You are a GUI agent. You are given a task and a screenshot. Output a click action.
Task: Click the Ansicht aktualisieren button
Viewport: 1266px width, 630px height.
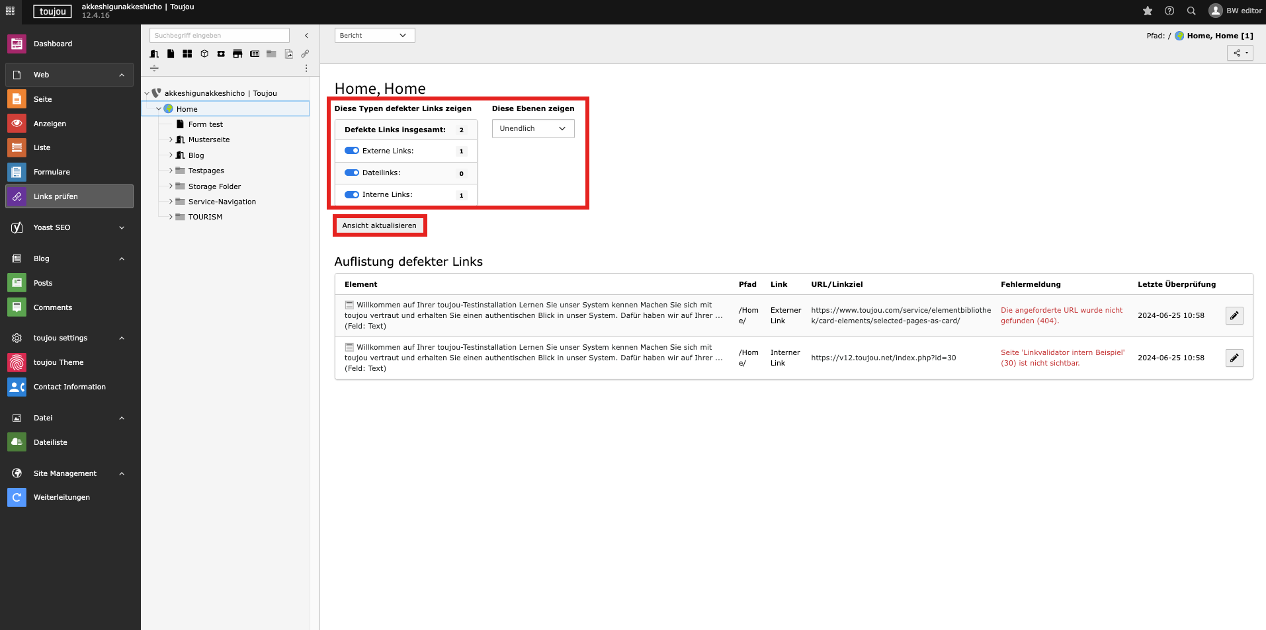(x=379, y=225)
